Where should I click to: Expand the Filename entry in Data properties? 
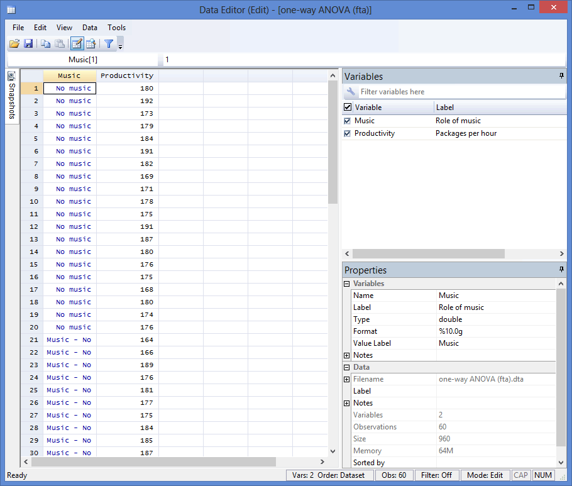point(346,378)
